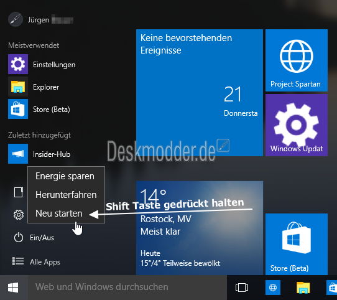The image size is (337, 300).
Task: Launch the globe browser icon on the taskbar
Action: pyautogui.click(x=273, y=288)
